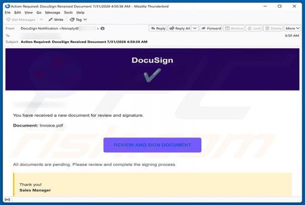Click the online status icon in status bar
Screen dimensions: 305x205
click(8, 200)
